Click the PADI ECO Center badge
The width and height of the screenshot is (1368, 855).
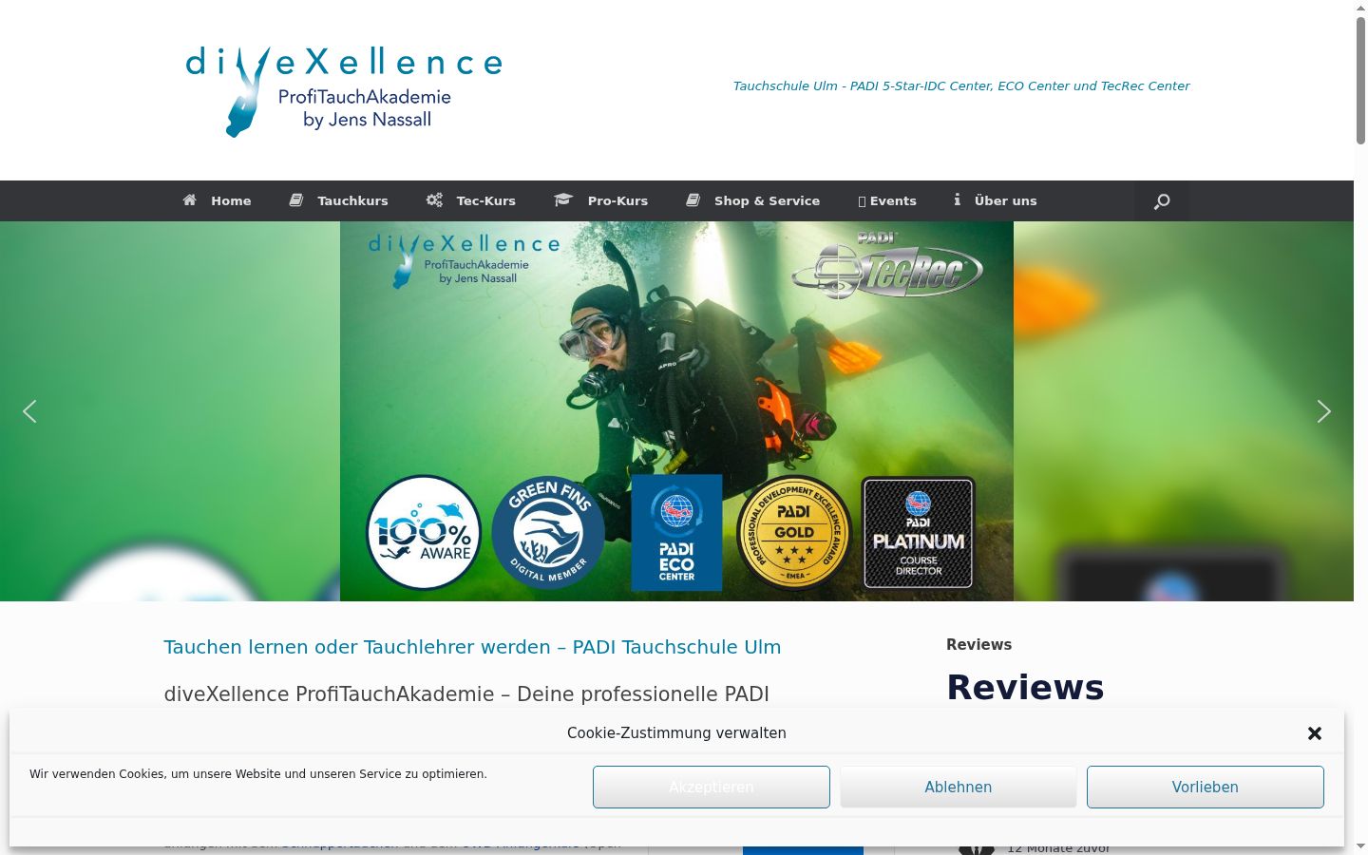pyautogui.click(x=676, y=533)
